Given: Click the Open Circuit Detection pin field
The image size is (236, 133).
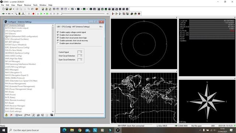Looking at the screenshot, I should [80, 60].
